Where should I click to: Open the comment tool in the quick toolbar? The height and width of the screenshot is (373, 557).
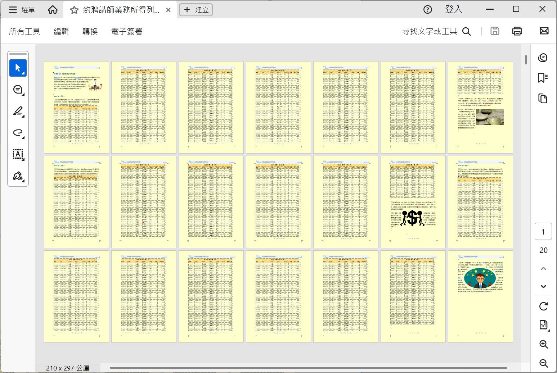pyautogui.click(x=18, y=90)
